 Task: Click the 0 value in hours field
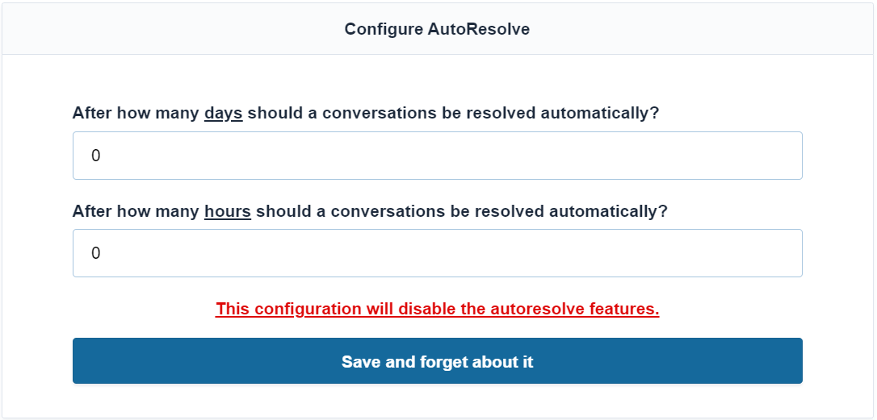click(95, 254)
